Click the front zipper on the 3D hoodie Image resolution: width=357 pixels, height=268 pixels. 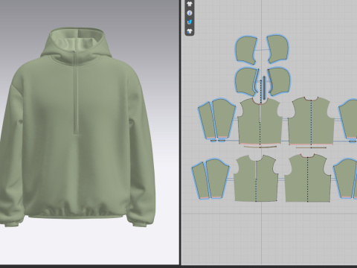point(77,93)
